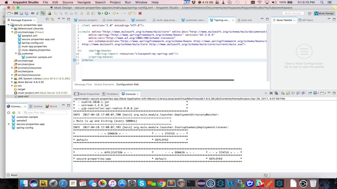
Task: Switch to the pom.xml editor tab
Action: click(x=245, y=20)
